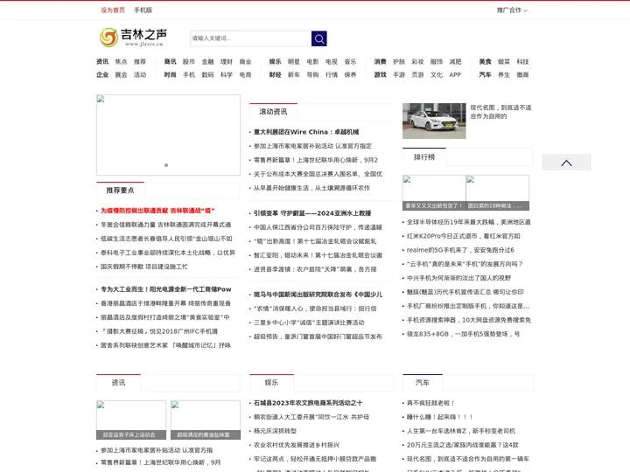
Task: Open article 杨元庆深抓转型
Action: 275,431
